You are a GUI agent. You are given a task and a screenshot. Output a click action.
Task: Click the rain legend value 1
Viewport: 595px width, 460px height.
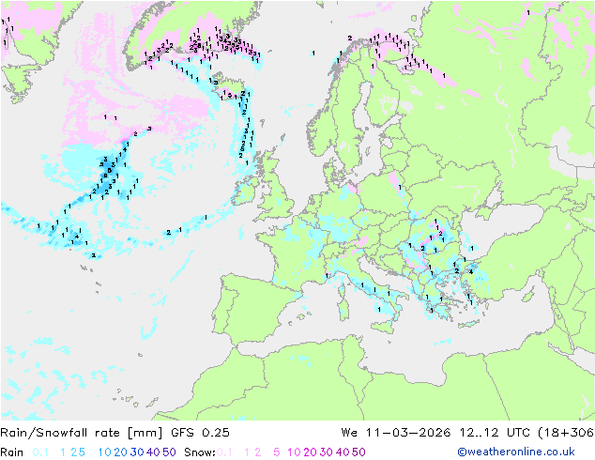63,452
